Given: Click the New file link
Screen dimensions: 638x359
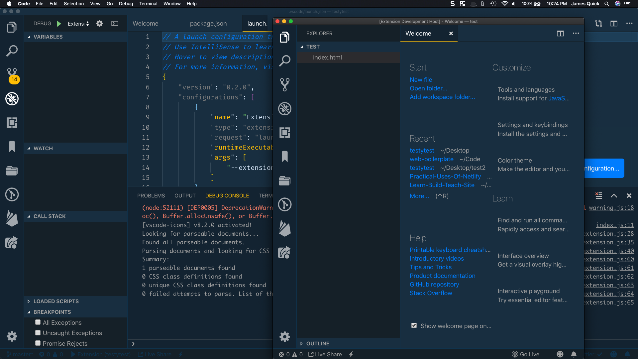Looking at the screenshot, I should point(421,80).
